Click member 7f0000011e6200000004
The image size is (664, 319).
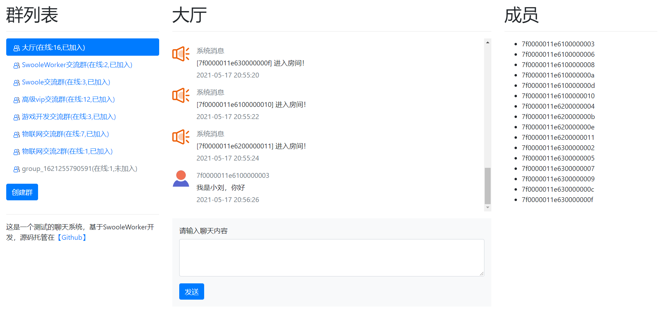558,106
